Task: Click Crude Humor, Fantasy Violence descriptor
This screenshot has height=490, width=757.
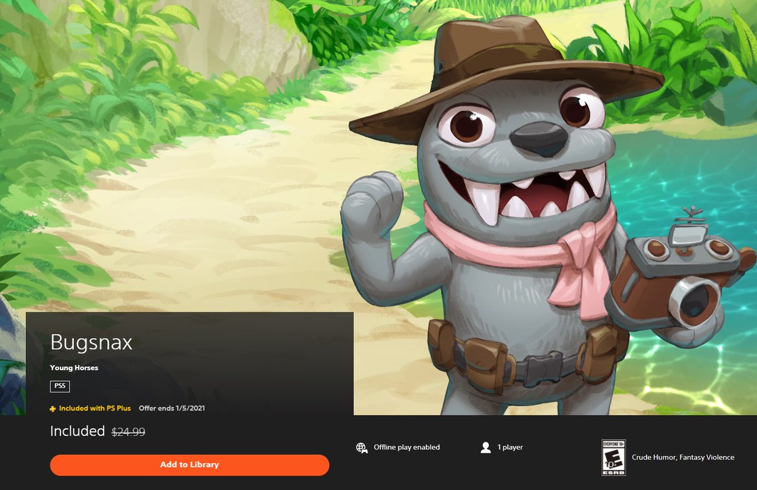Action: (683, 458)
